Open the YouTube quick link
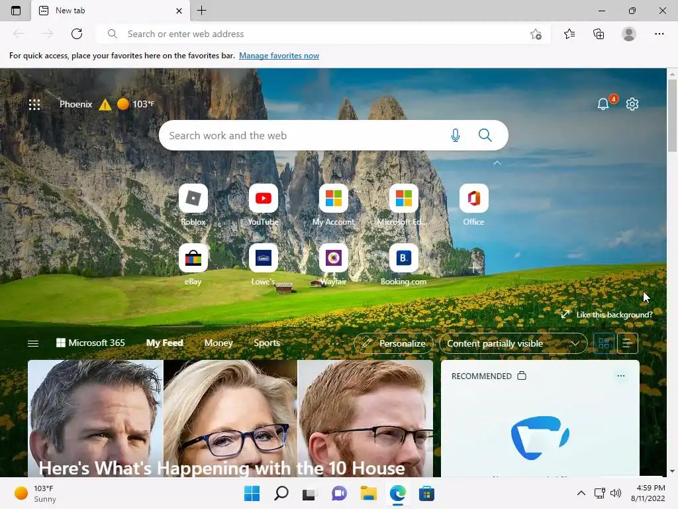This screenshot has width=678, height=509. tap(264, 205)
